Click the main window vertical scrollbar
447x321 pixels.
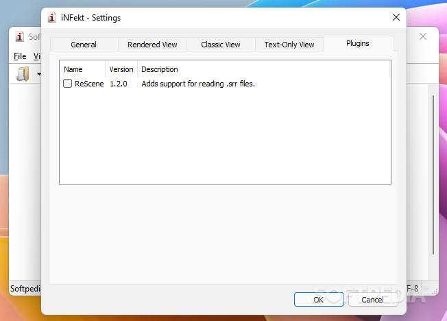433,175
